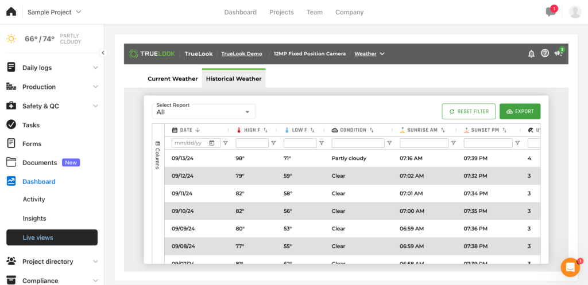Click the Sunrise AM filter input
Viewport: 588px width, 285px height.
(x=424, y=143)
